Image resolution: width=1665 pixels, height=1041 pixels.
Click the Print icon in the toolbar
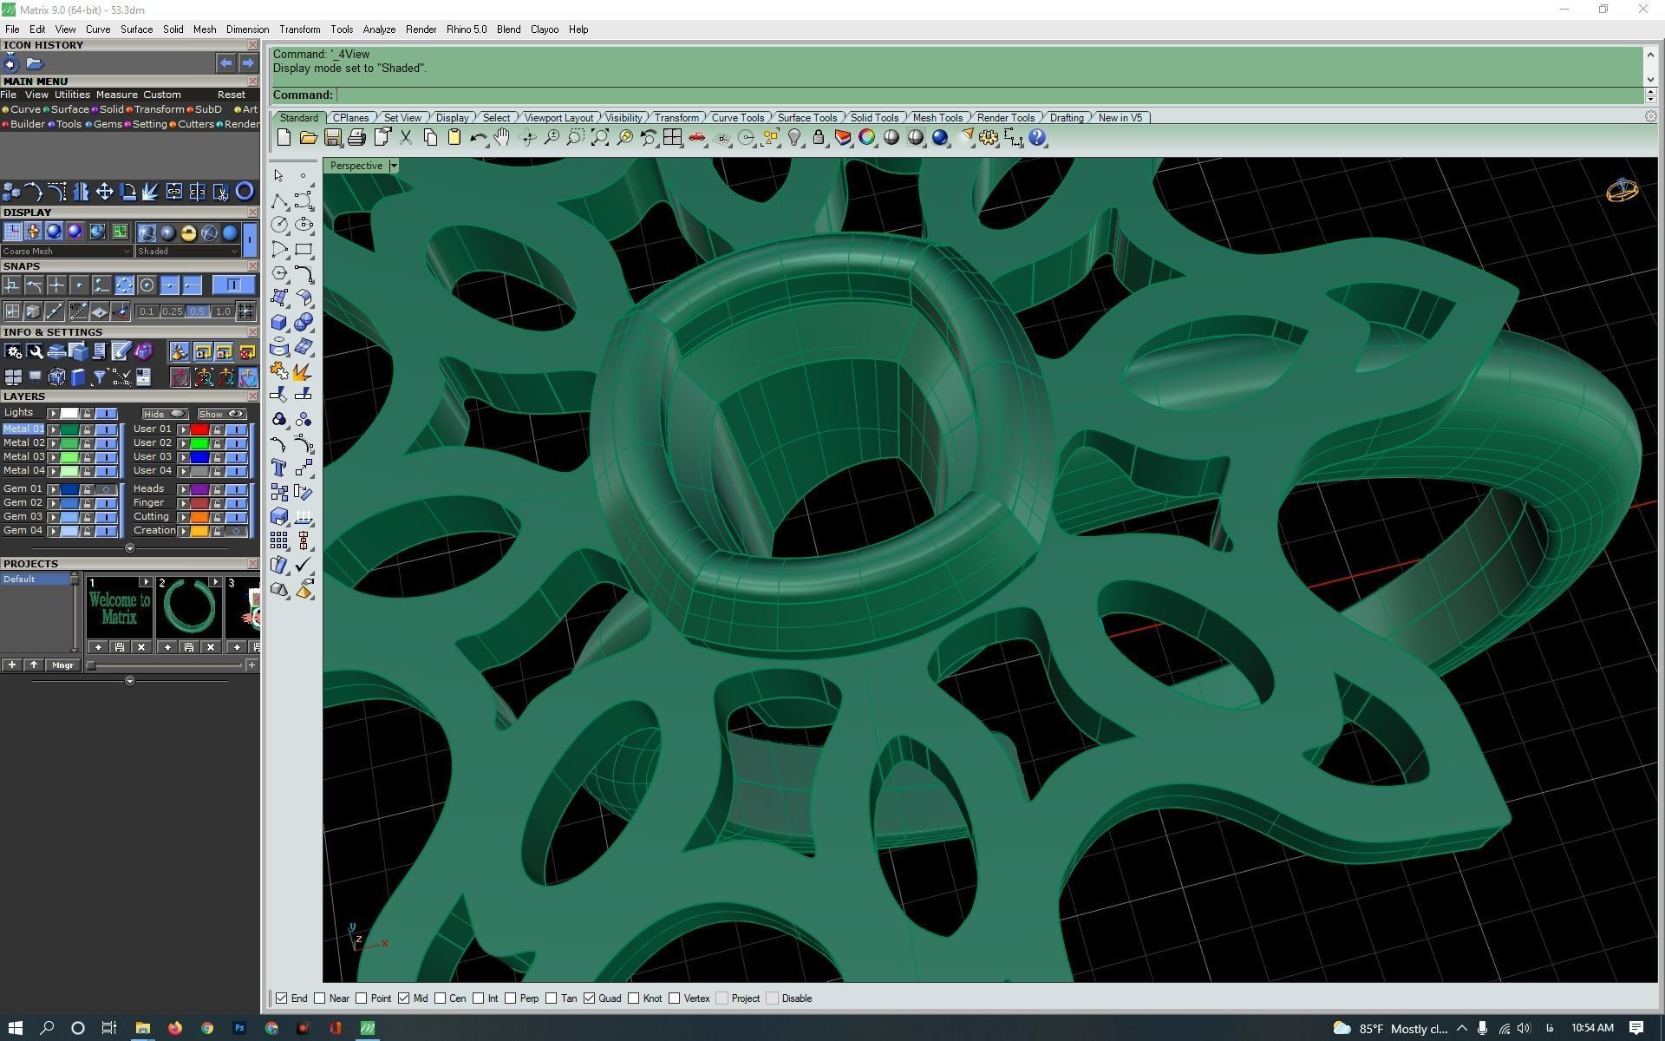pyautogui.click(x=356, y=137)
